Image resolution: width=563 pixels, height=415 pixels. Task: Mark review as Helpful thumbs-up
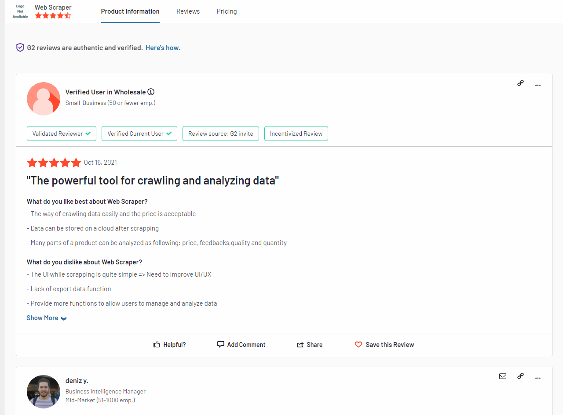coord(169,345)
